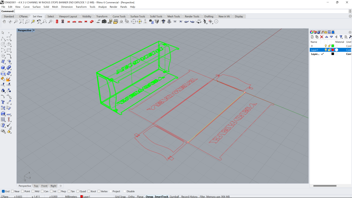Switch to the Curve Tools toolbar tab
352x198 pixels.
point(119,16)
